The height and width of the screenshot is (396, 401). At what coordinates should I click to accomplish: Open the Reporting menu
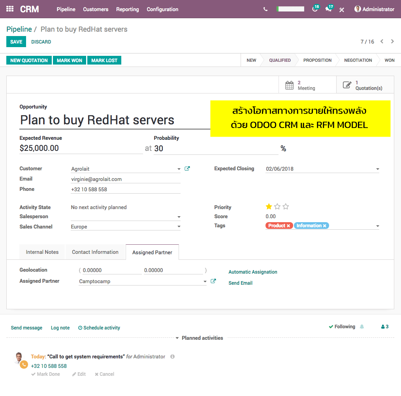pyautogui.click(x=127, y=9)
